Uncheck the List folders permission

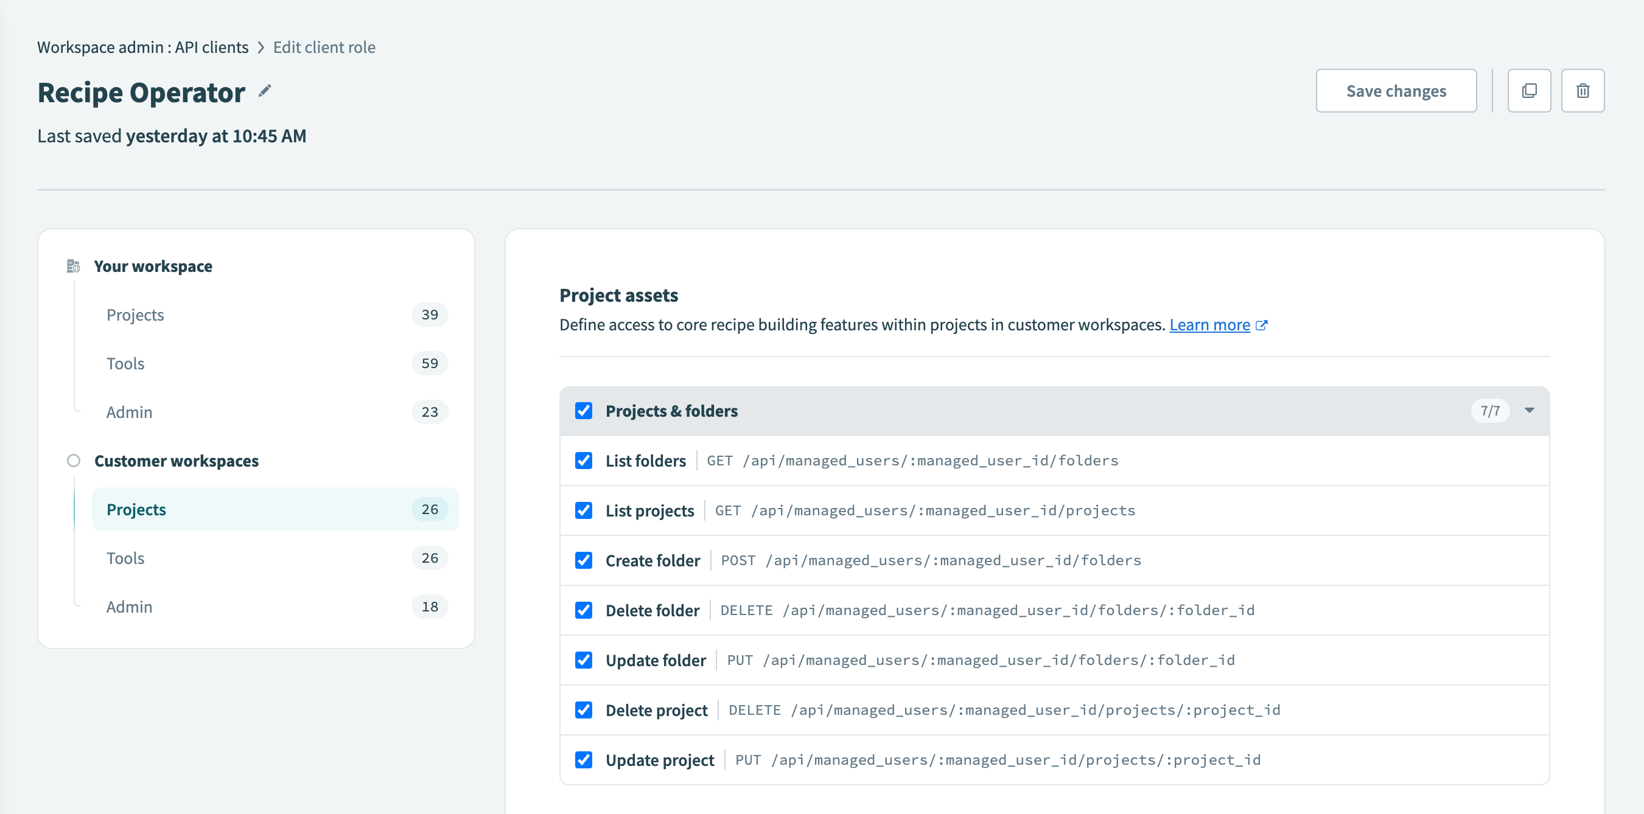tap(582, 460)
